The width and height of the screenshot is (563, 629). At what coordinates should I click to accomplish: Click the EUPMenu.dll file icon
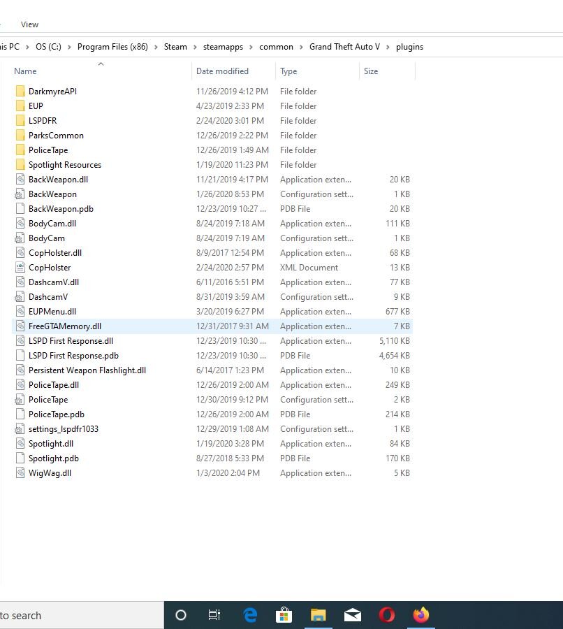20,312
